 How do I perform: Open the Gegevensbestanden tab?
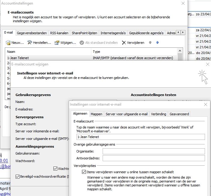(x=32, y=33)
